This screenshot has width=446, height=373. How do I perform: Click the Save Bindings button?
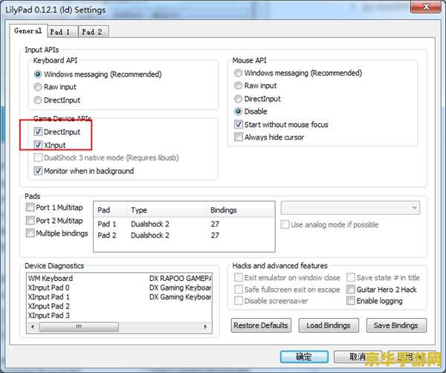396,325
